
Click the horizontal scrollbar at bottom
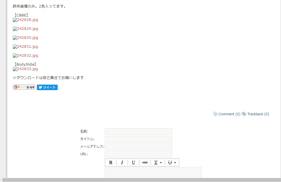[141, 180]
